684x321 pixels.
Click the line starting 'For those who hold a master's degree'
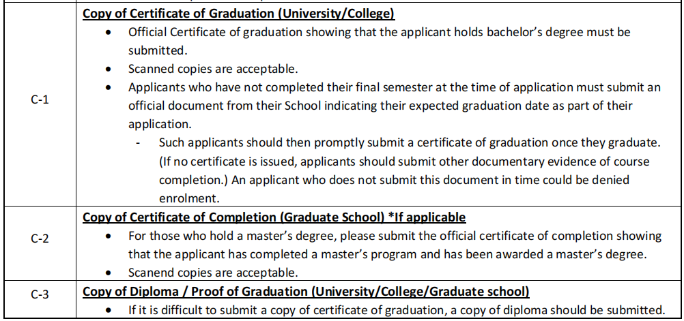(395, 236)
